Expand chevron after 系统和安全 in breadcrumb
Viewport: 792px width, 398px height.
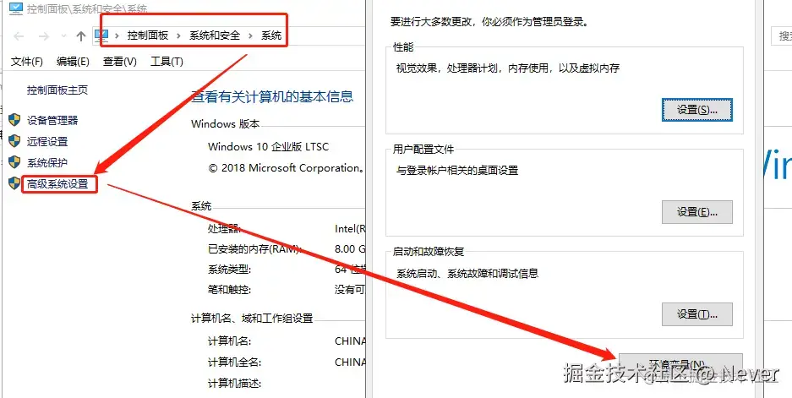pyautogui.click(x=250, y=35)
